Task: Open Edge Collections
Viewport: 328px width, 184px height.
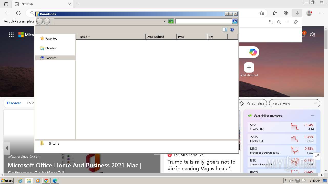Action: tap(286, 13)
